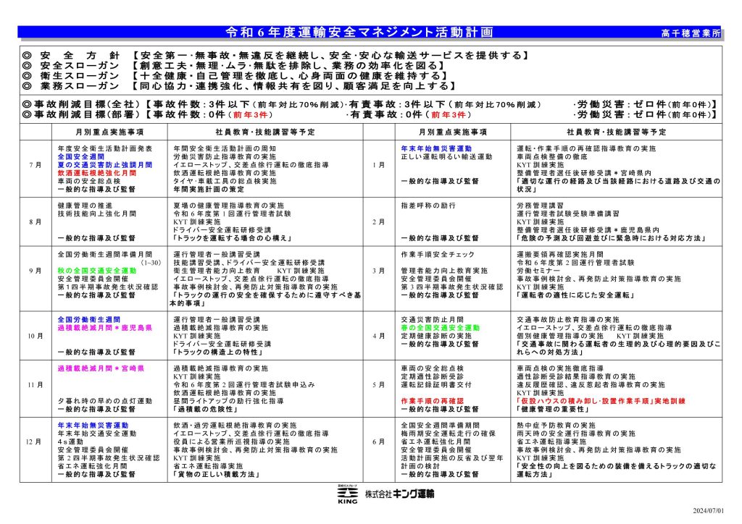Click 夏場の健康管理指導教育の実施
This screenshot has height=524, width=742.
tap(228, 206)
